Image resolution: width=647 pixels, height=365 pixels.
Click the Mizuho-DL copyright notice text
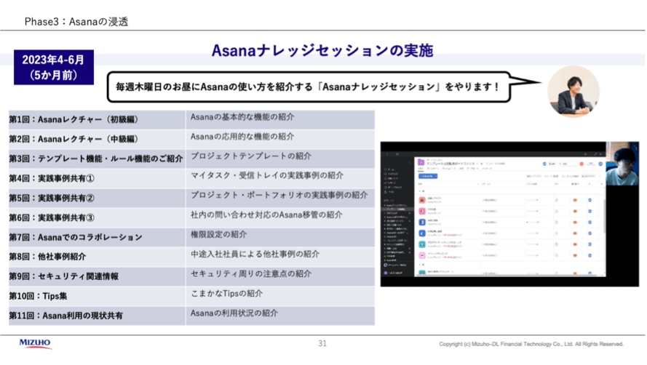tap(531, 344)
